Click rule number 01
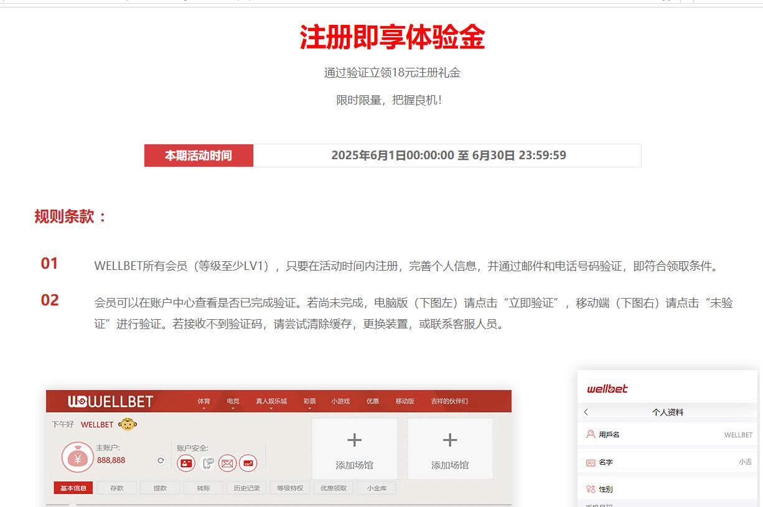 [50, 264]
